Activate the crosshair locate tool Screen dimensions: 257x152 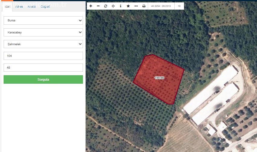point(113,6)
